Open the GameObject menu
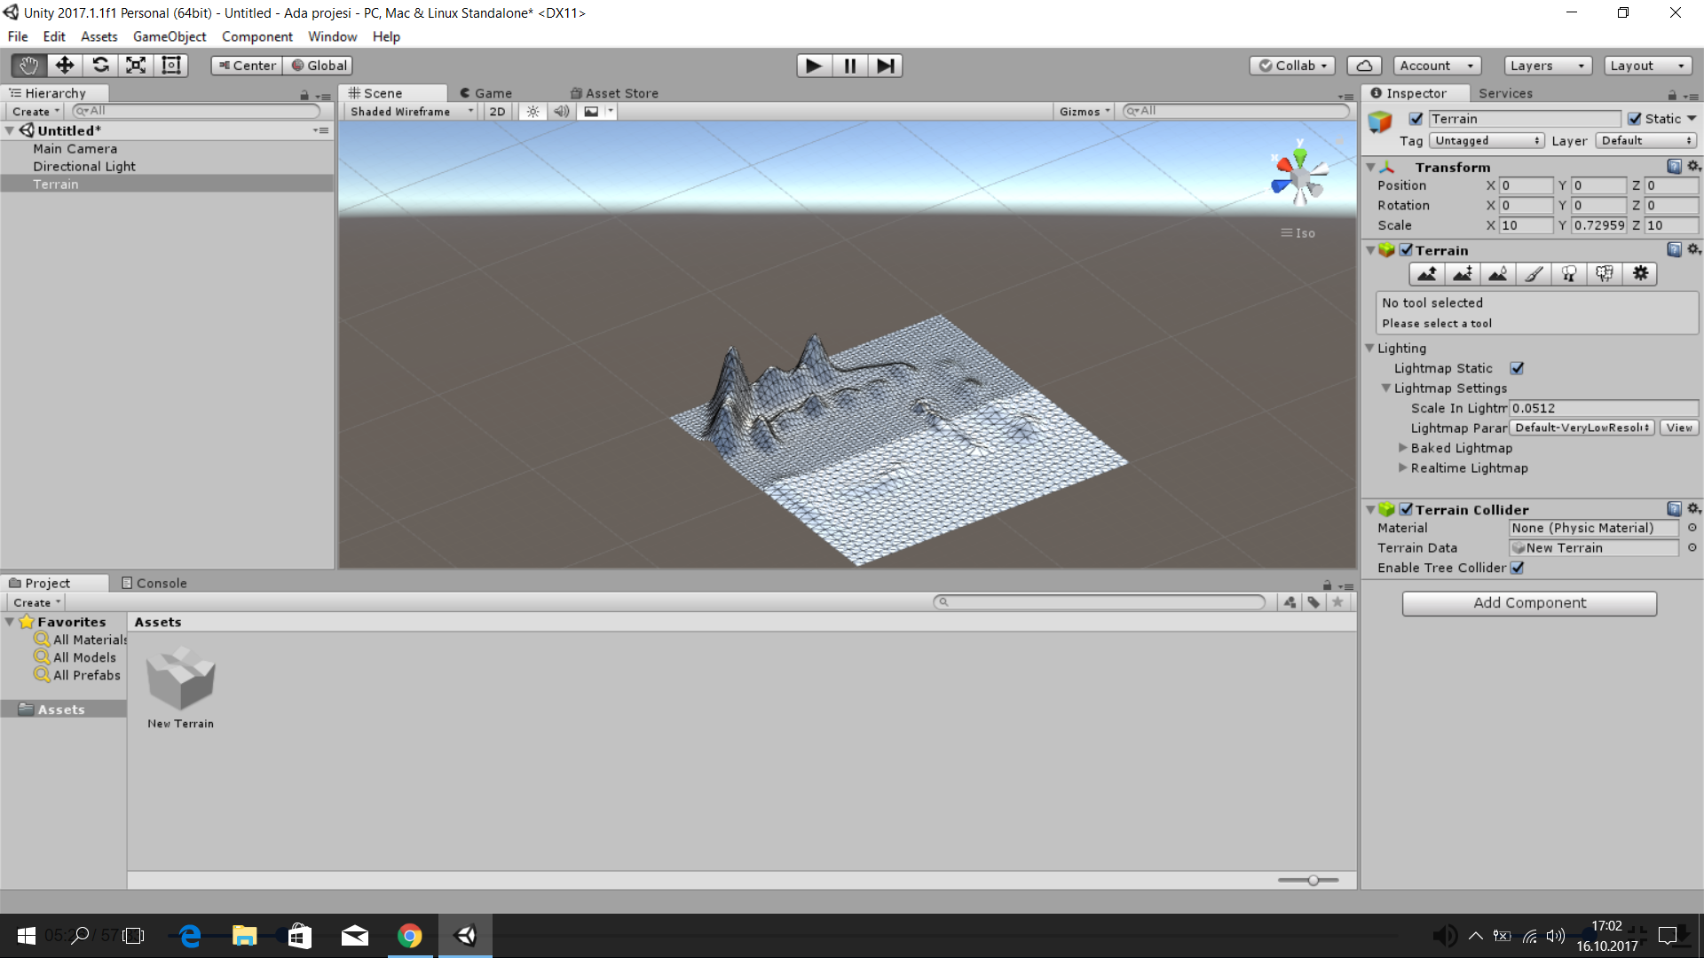 [x=169, y=36]
